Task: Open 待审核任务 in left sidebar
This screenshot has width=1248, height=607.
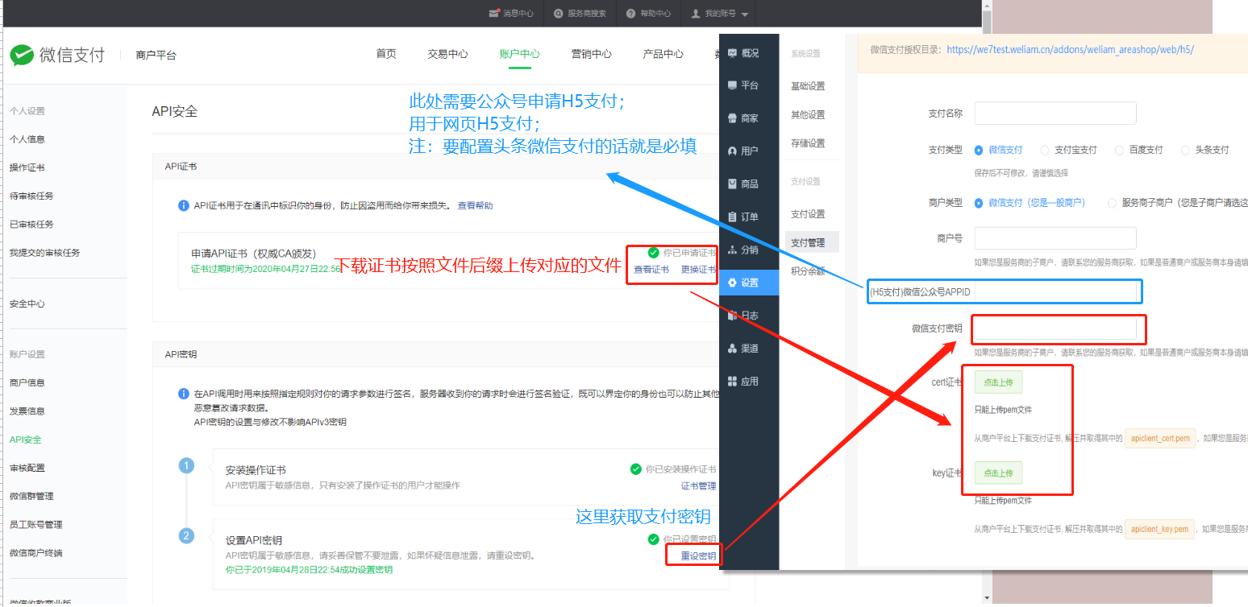Action: click(31, 196)
